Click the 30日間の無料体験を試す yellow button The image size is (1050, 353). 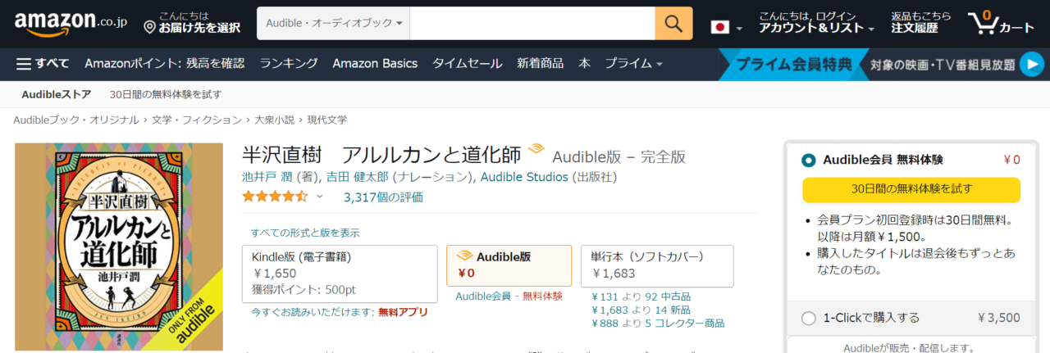click(x=911, y=189)
